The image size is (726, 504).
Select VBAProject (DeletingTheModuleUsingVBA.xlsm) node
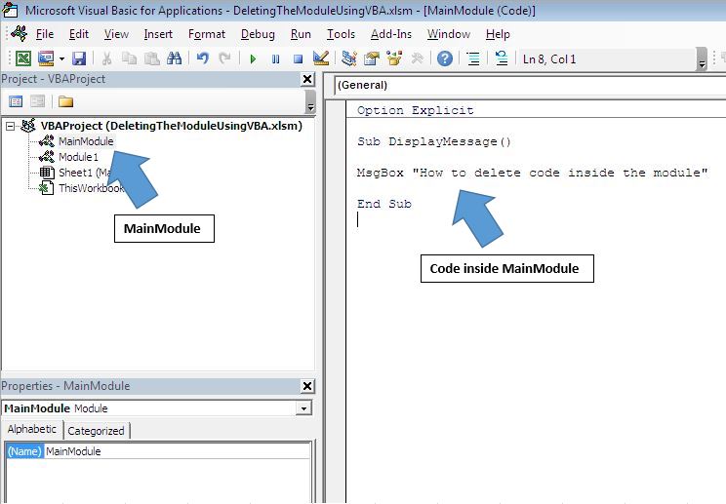pyautogui.click(x=172, y=126)
